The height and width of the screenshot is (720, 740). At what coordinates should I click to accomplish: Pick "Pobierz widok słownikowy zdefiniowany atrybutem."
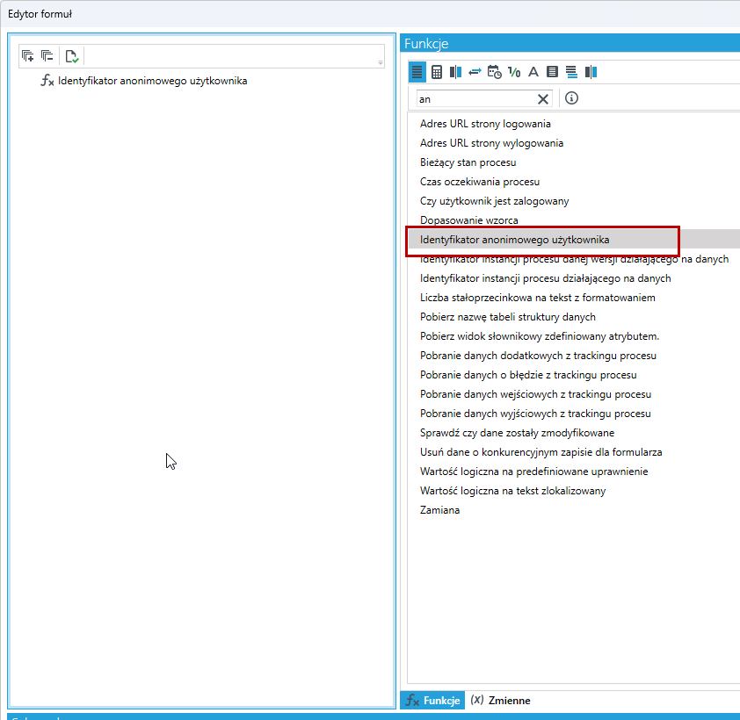pos(540,336)
